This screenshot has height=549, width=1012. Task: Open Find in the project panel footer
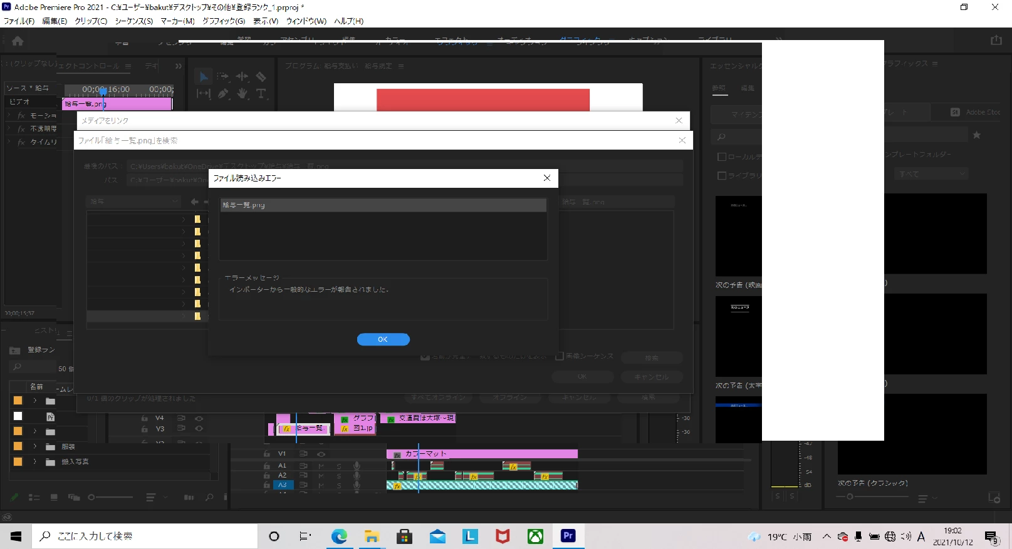coord(209,497)
